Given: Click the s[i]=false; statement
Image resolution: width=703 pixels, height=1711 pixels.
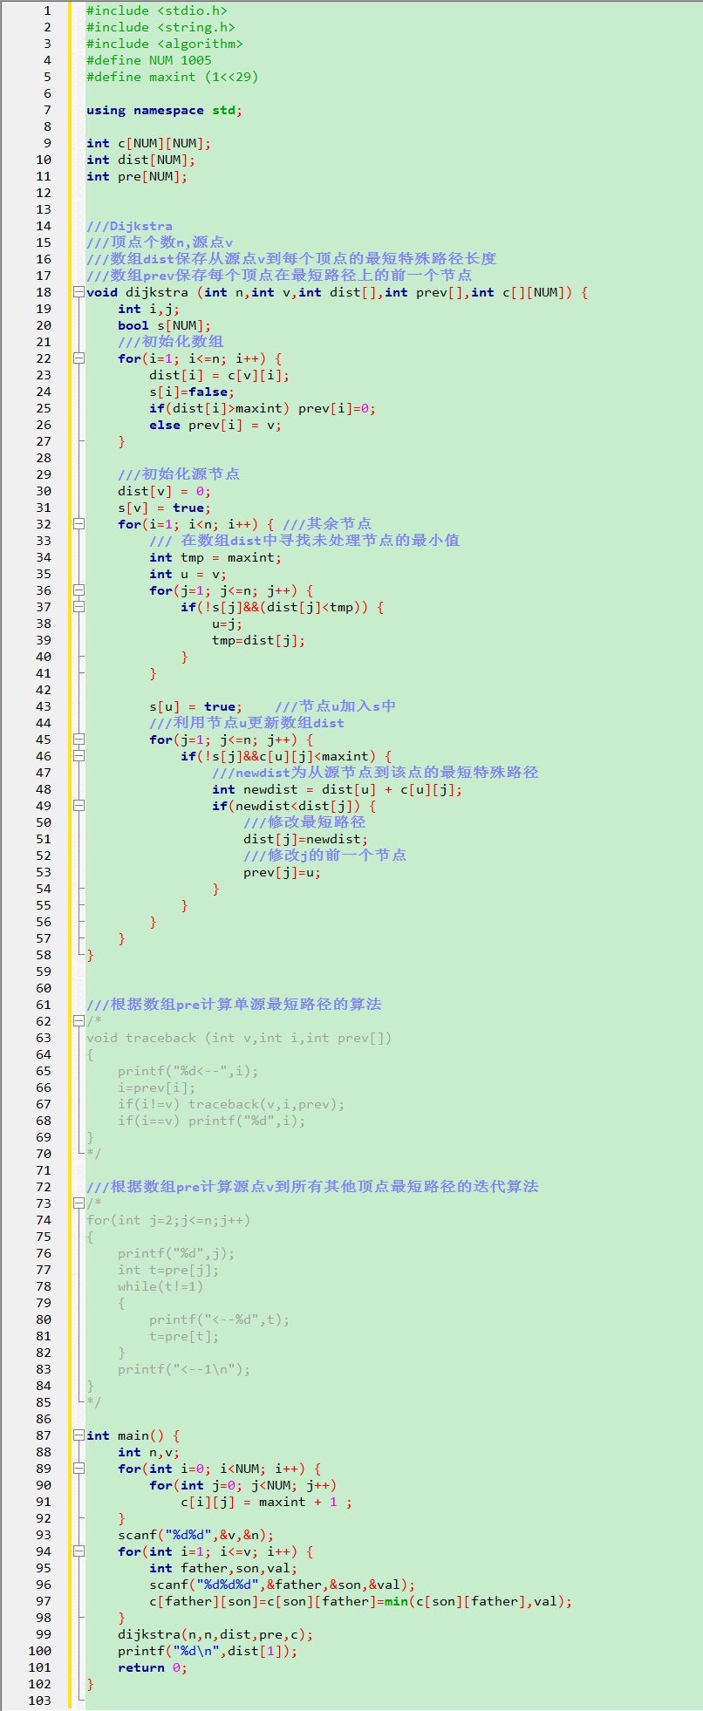Looking at the screenshot, I should 192,392.
